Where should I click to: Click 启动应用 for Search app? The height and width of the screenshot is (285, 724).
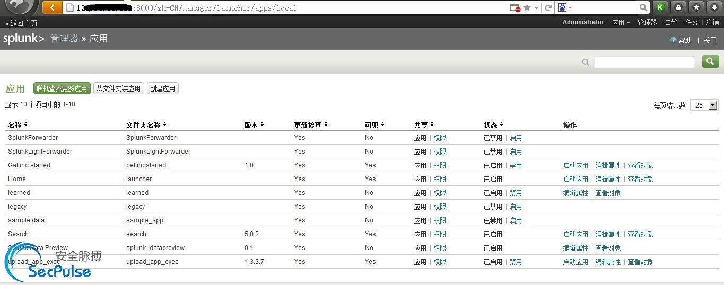575,234
